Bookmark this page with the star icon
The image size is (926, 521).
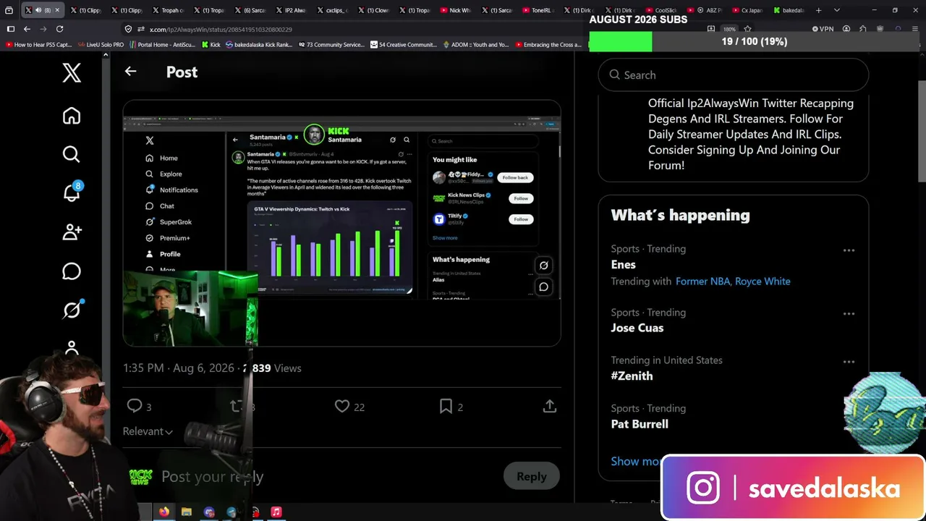(747, 29)
